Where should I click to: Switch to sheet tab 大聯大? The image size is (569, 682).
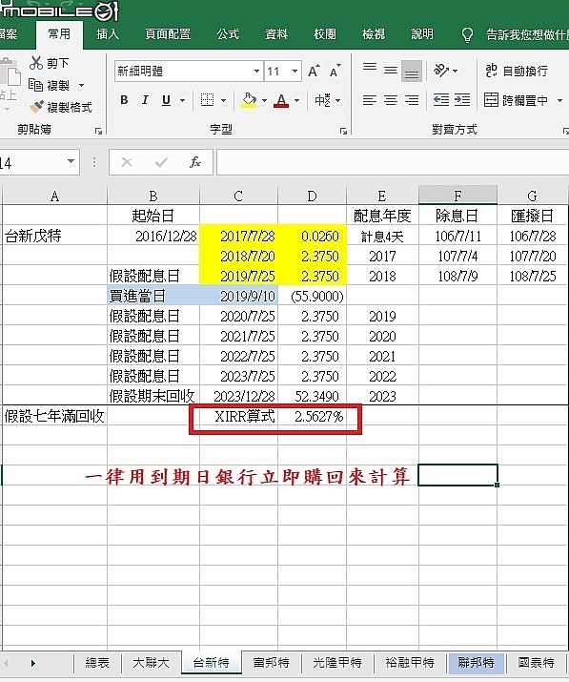[x=151, y=663]
